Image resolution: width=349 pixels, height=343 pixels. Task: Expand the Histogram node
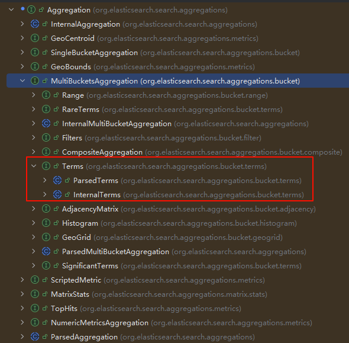click(34, 223)
